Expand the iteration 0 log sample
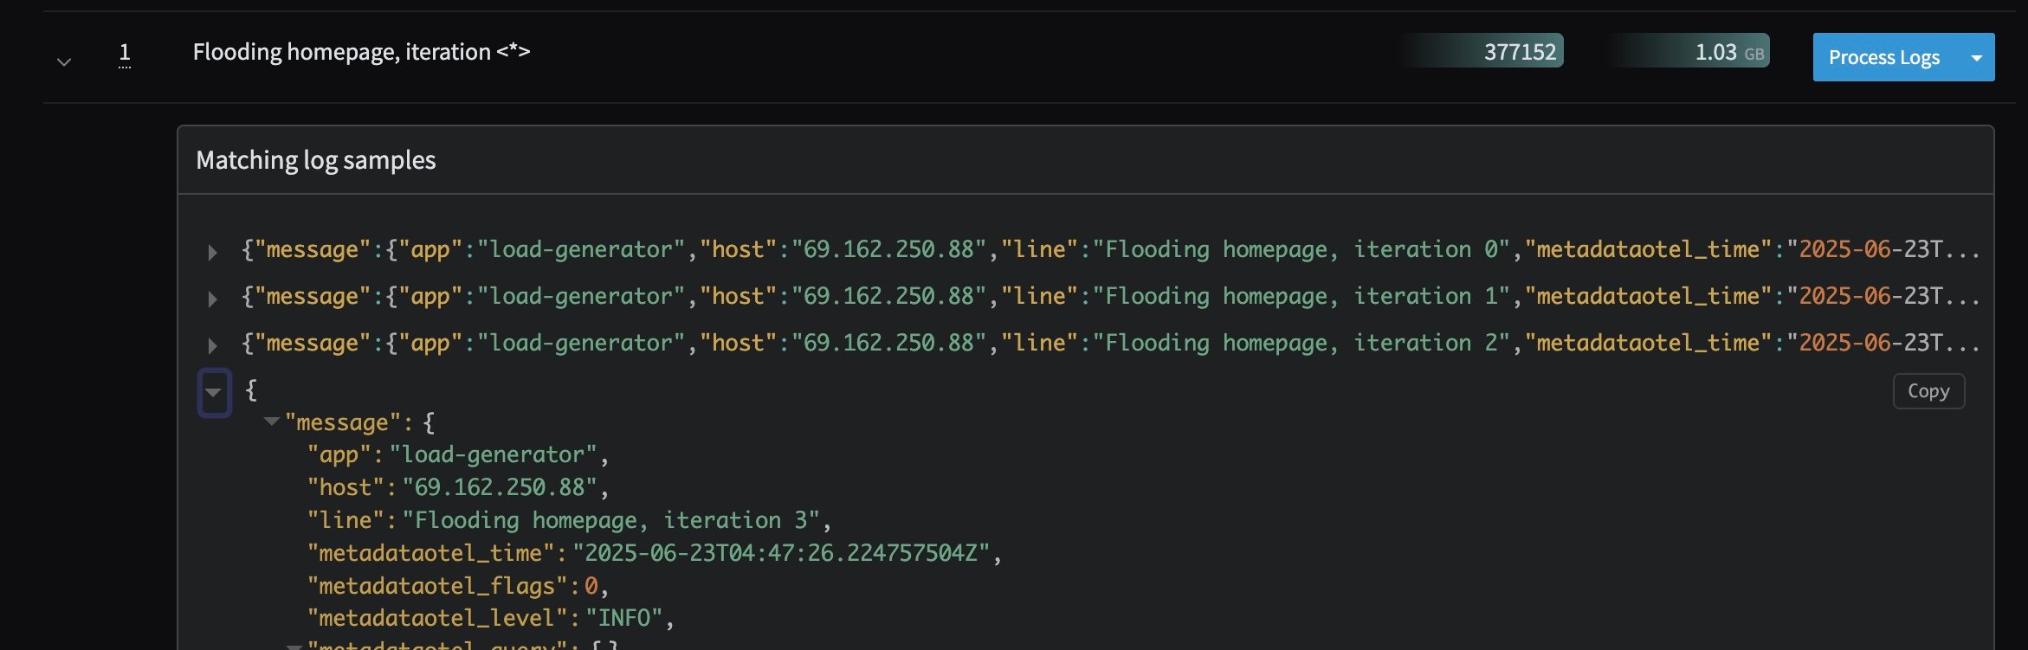The height and width of the screenshot is (650, 2028). pos(212,252)
